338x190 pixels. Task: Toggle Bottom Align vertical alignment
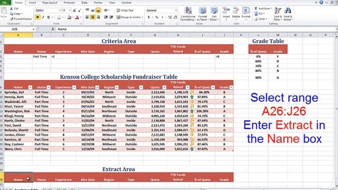point(98,10)
